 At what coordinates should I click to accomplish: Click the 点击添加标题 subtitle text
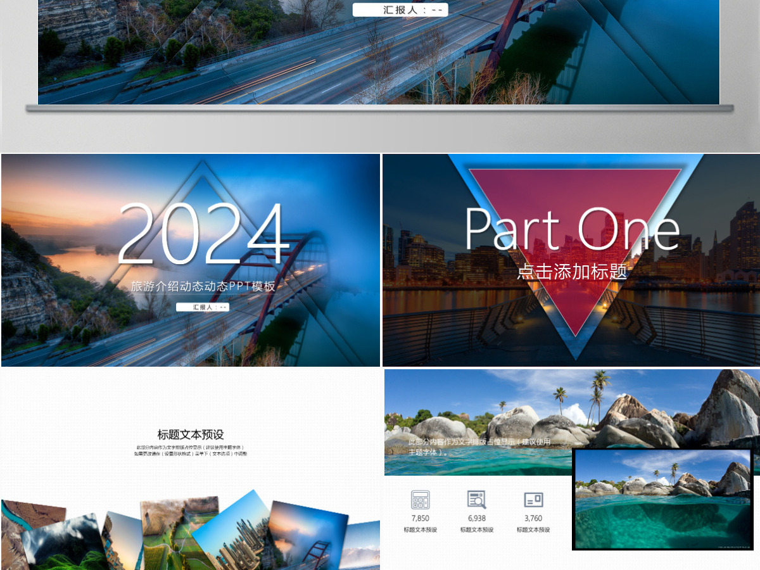pos(572,272)
